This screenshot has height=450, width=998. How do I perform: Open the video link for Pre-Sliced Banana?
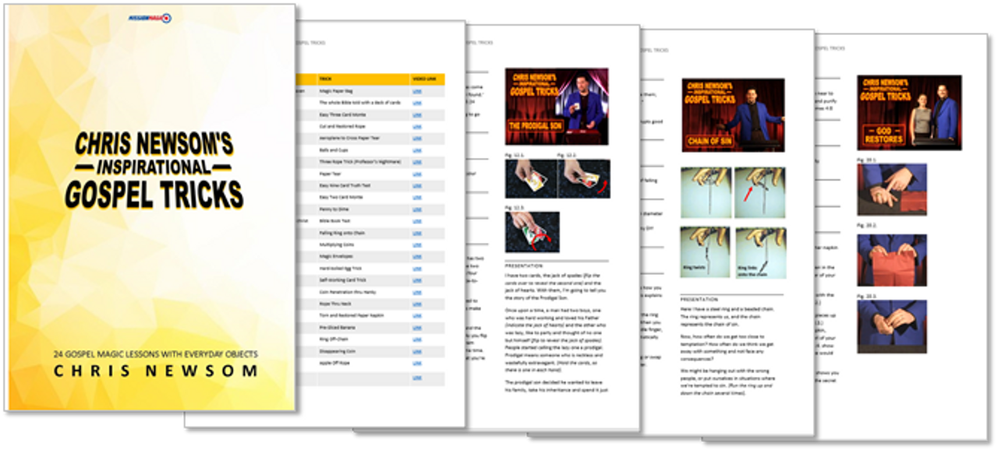(417, 328)
